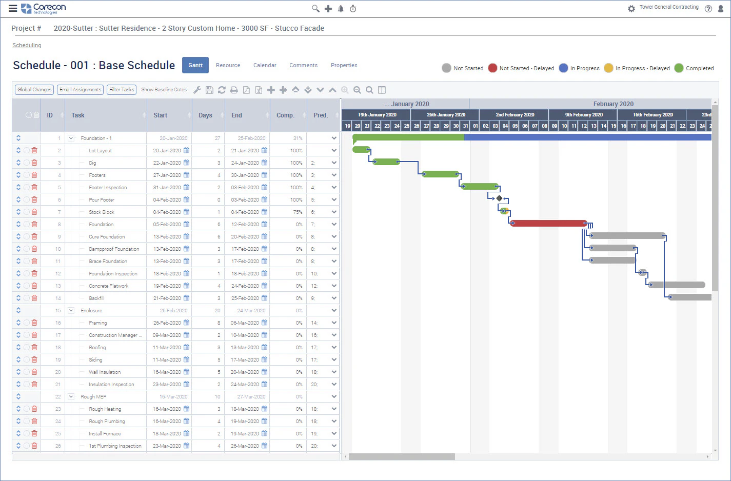Collapse the Enclosure task group

click(x=71, y=310)
